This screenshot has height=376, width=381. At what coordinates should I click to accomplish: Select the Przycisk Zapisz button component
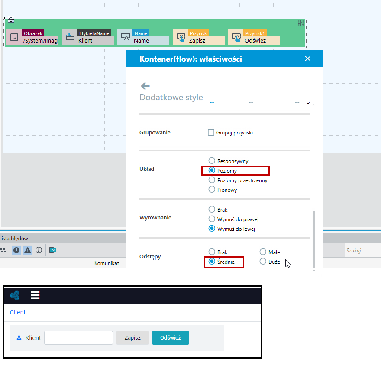tap(199, 37)
